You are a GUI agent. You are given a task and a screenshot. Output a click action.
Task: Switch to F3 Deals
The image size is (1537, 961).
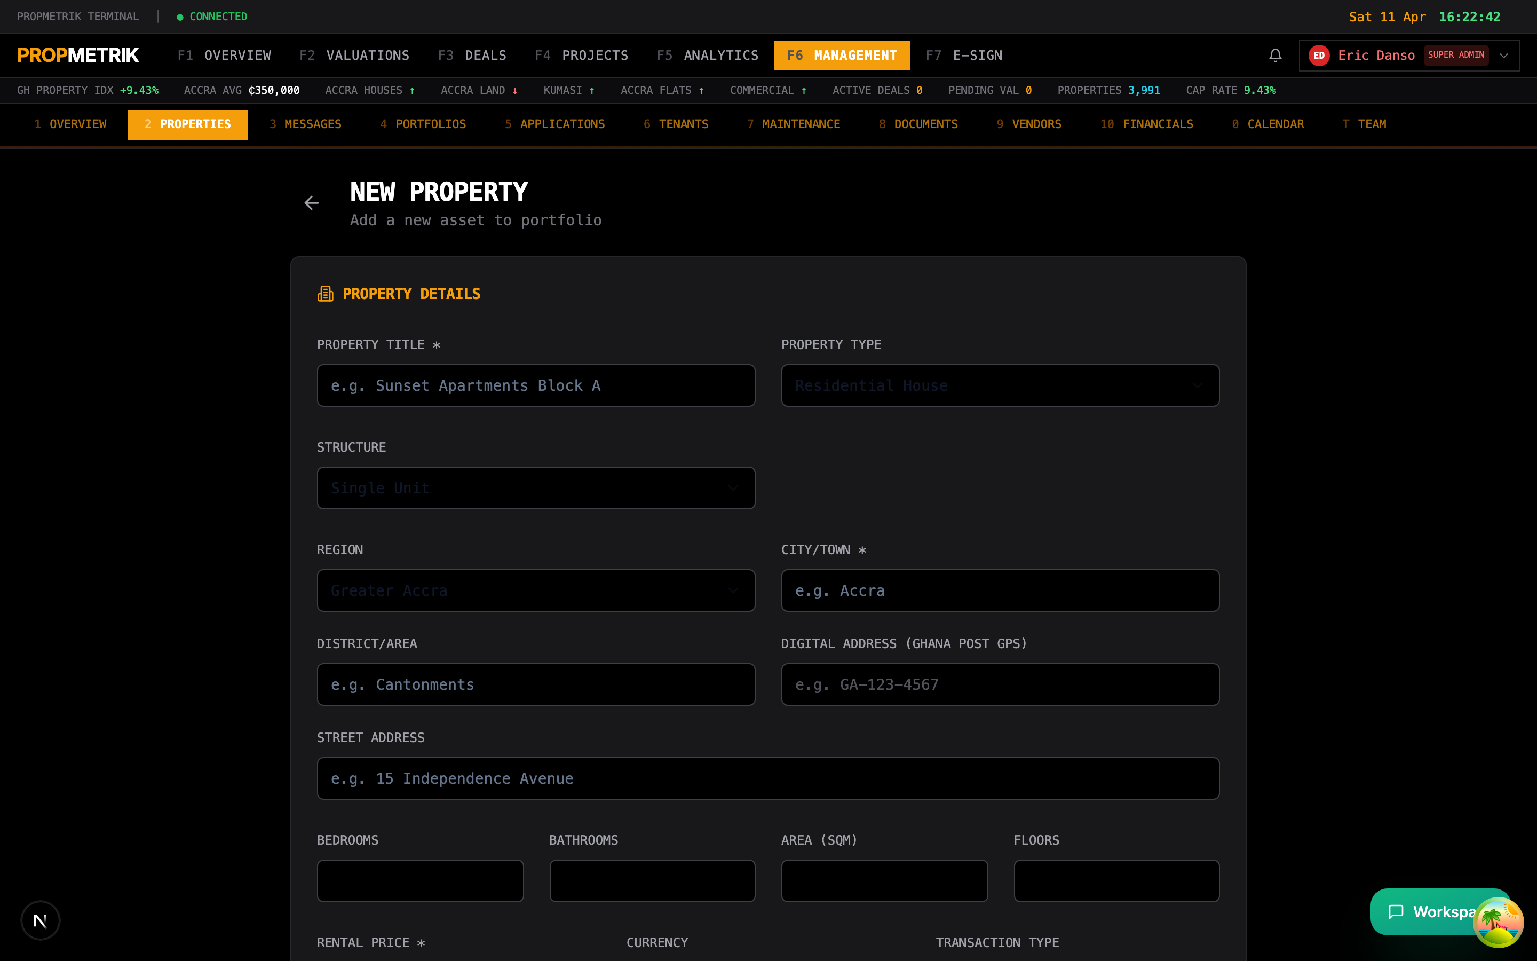point(472,56)
